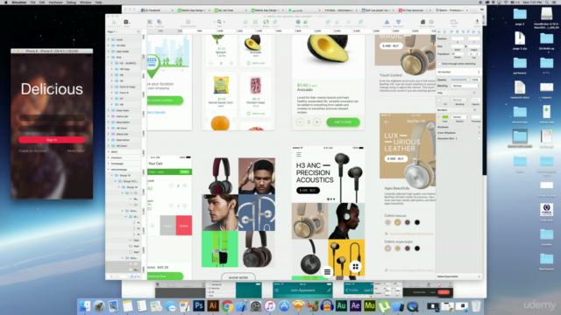This screenshot has width=561, height=315.
Task: Expand the show more layer group
Action: 109,110
